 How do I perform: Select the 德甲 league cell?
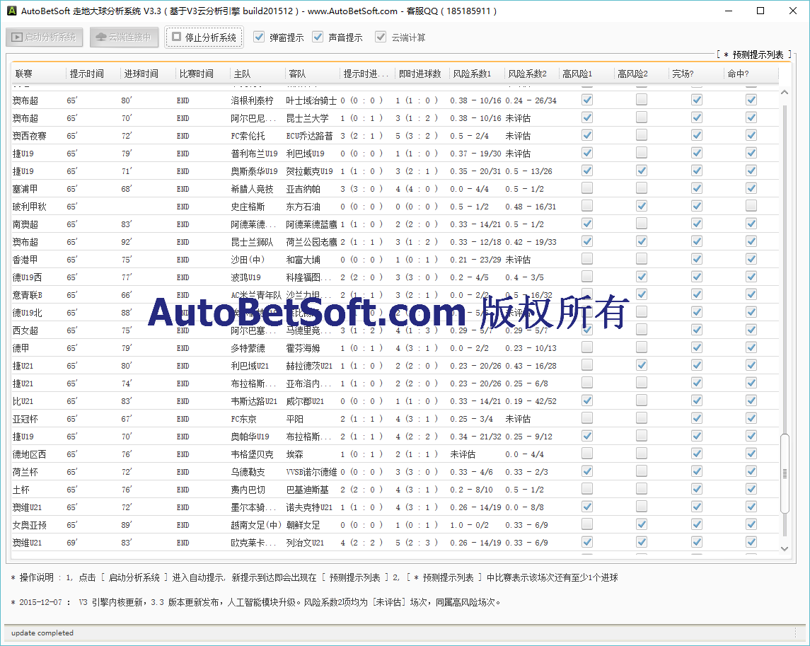point(21,348)
